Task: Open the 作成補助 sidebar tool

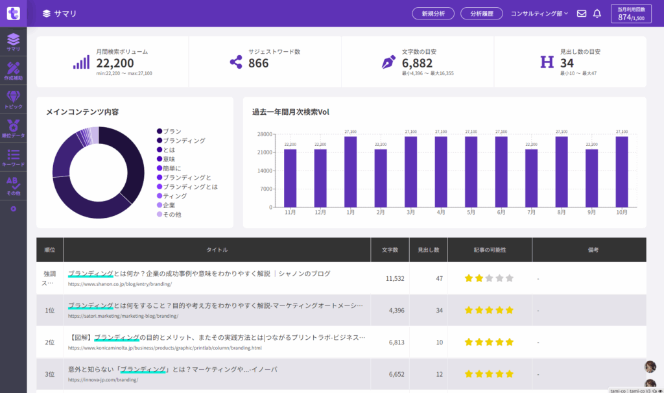Action: point(13,71)
